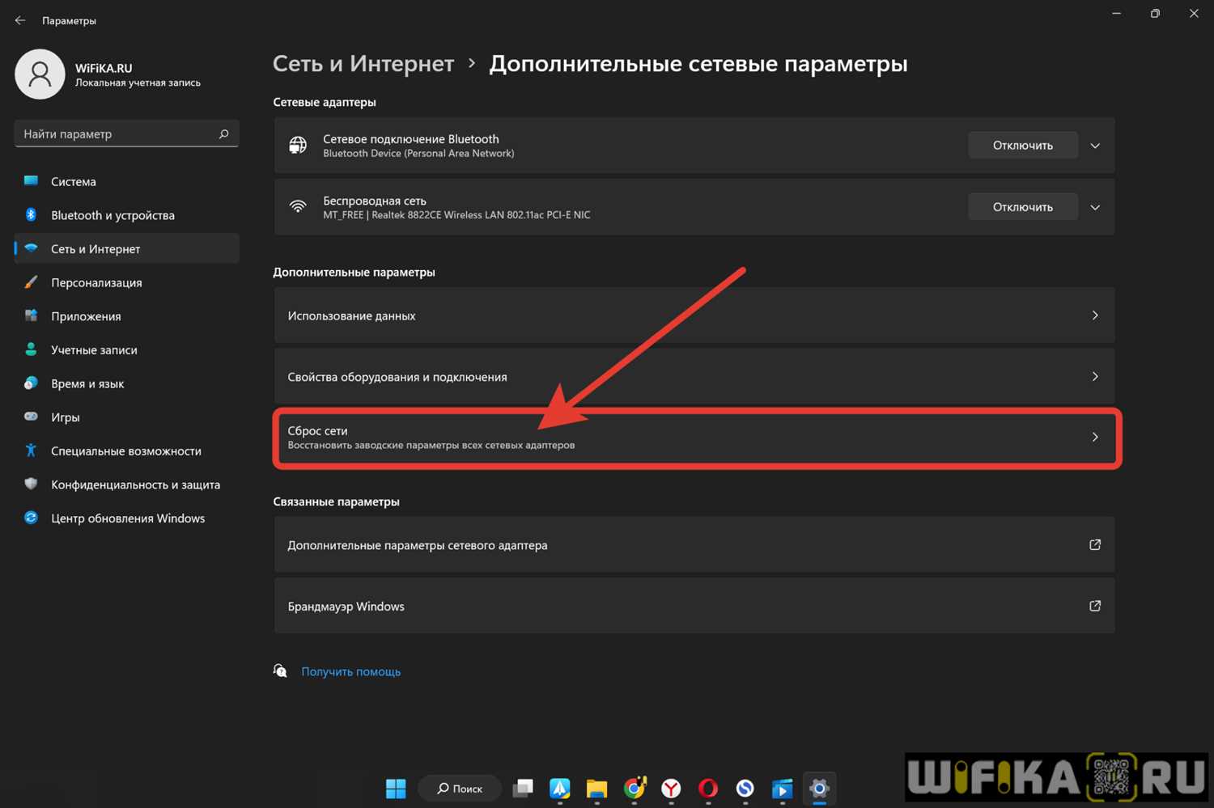The image size is (1214, 808).
Task: Click the Время и язык globe icon
Action: [31, 383]
